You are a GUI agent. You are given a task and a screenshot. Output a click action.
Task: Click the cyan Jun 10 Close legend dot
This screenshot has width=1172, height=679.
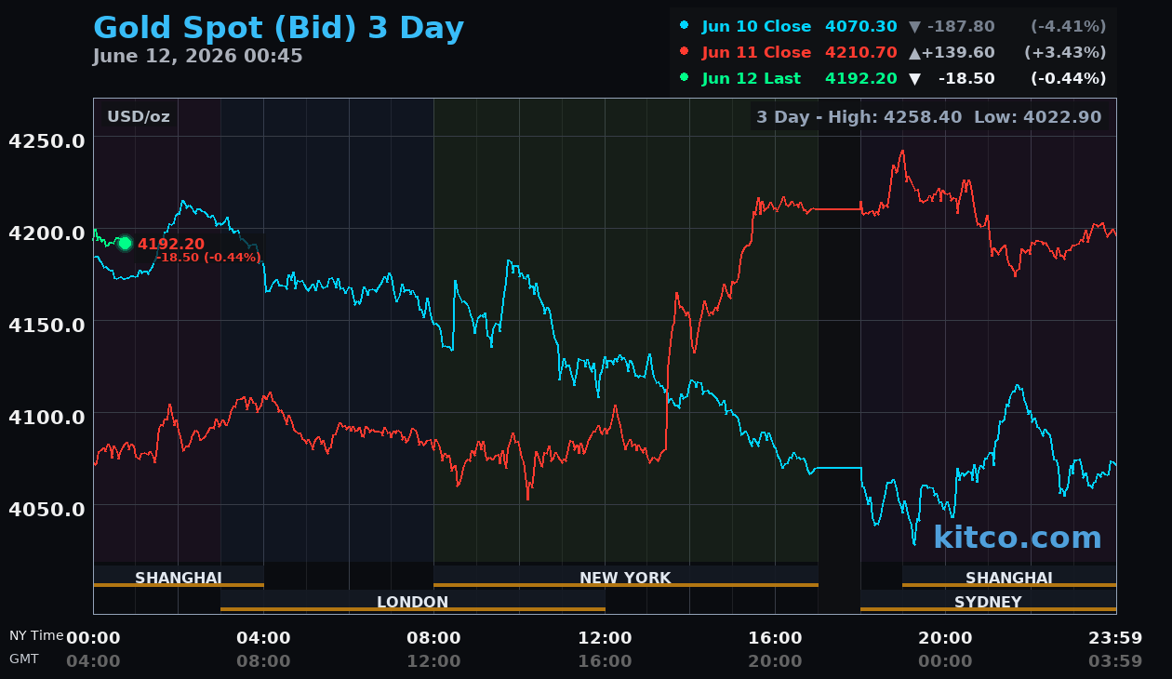point(685,26)
